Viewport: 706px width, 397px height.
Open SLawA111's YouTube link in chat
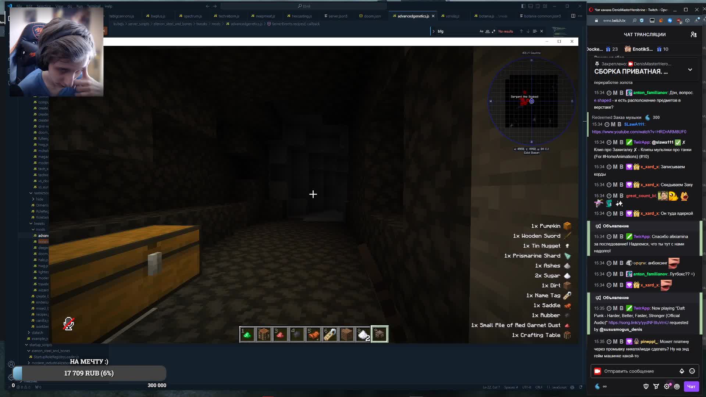639,132
